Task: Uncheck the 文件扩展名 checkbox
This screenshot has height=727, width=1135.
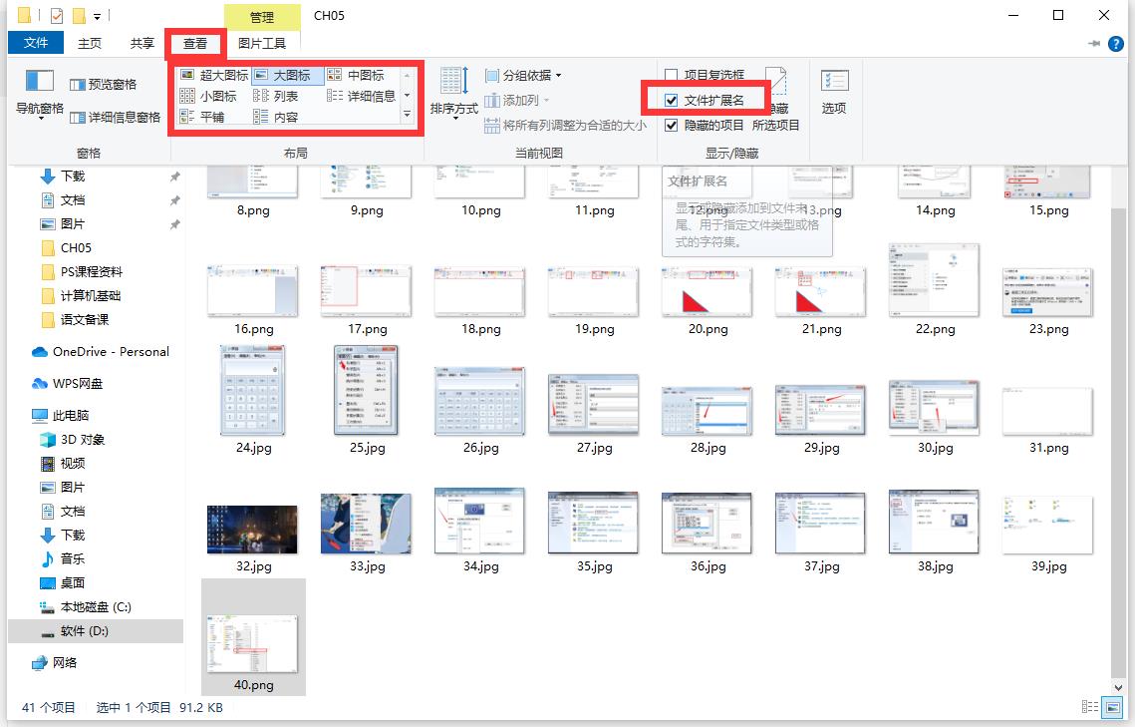Action: (672, 100)
